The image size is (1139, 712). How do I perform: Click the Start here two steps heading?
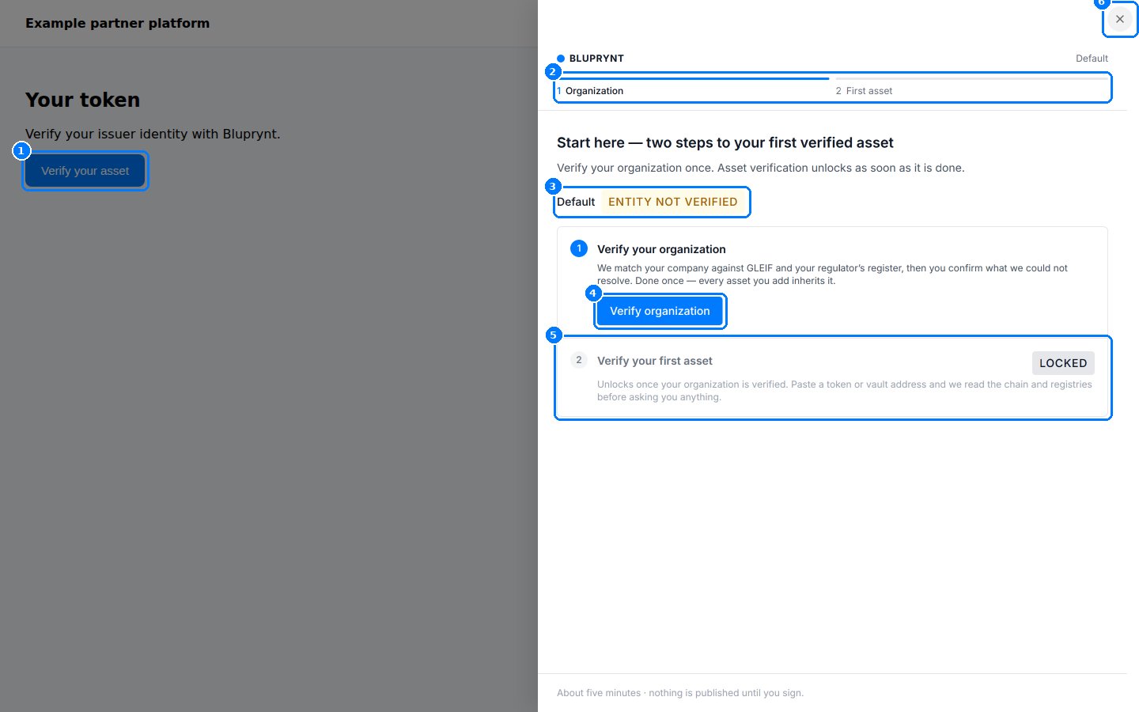pyautogui.click(x=725, y=142)
